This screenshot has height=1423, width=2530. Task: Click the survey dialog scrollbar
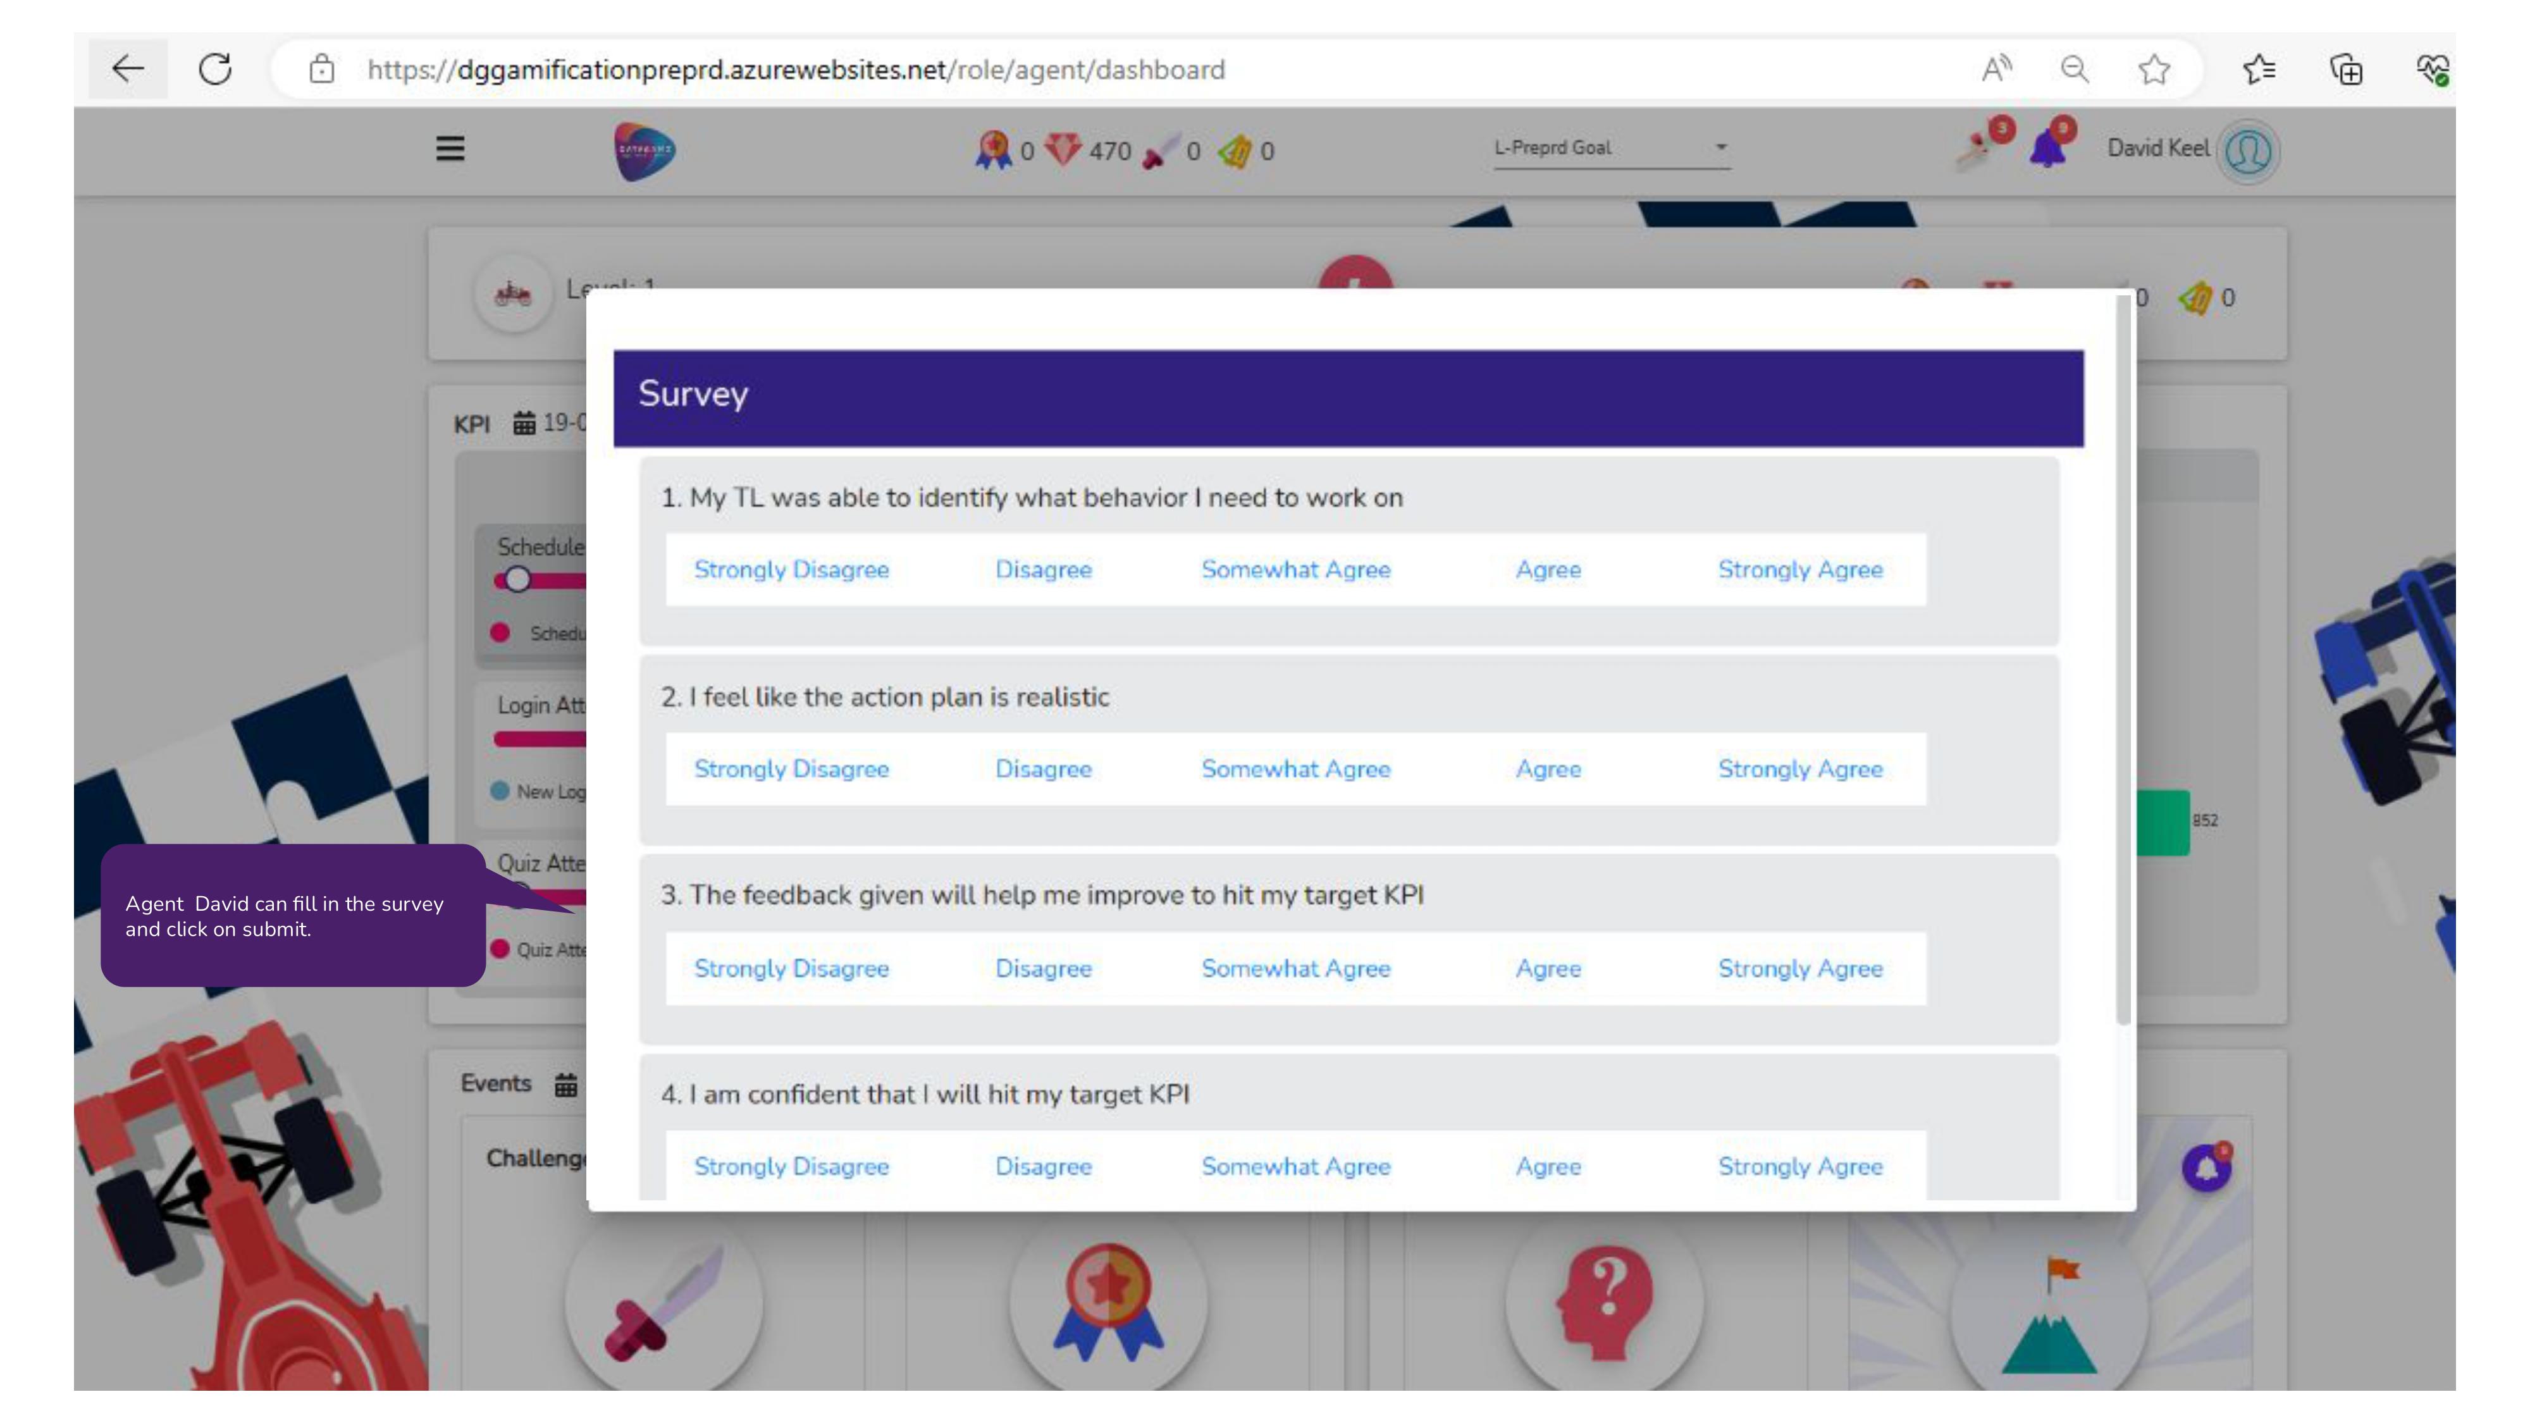2123,660
